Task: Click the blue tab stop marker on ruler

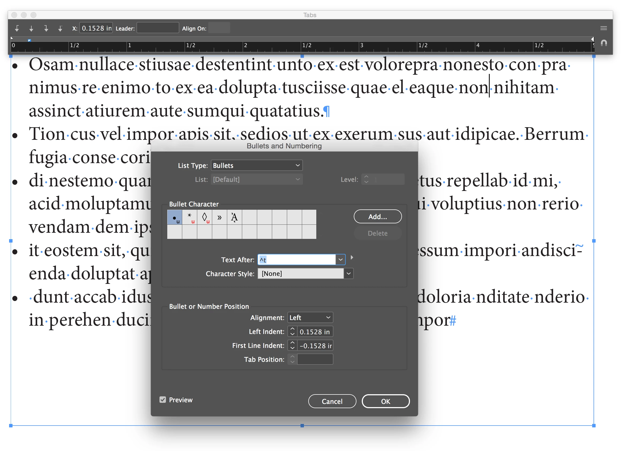Action: click(x=29, y=40)
